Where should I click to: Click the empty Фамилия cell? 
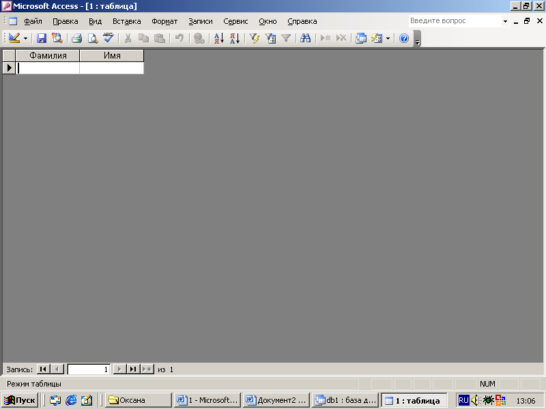pos(48,67)
